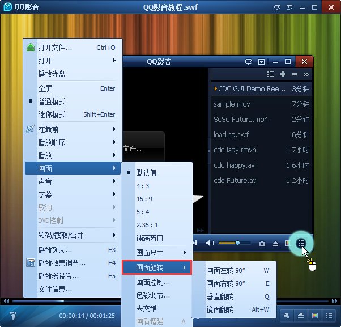Collapse the playlist with the double chevron icon
Viewport: 341px width, 327px height.
point(306,75)
